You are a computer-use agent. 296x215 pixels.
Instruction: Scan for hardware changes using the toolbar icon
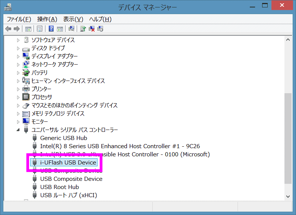click(x=72, y=29)
